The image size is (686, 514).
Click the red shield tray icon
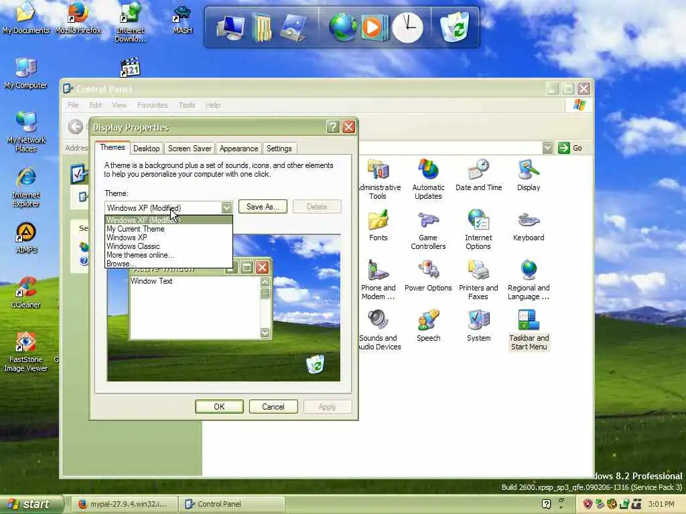click(588, 504)
